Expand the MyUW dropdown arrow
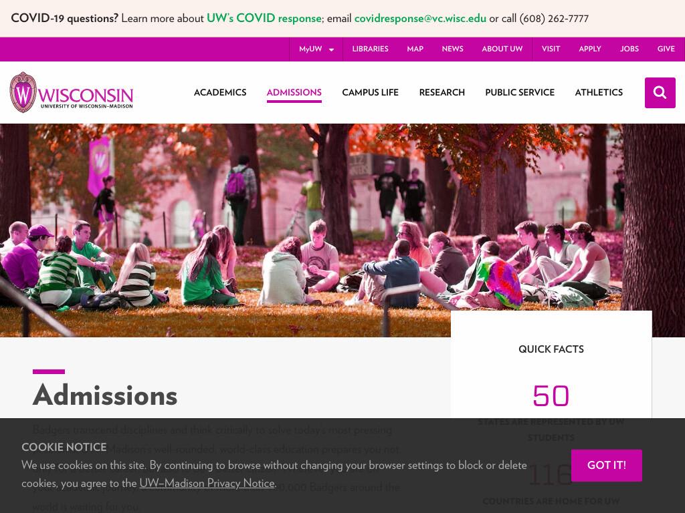The height and width of the screenshot is (513, 685). pos(332,49)
